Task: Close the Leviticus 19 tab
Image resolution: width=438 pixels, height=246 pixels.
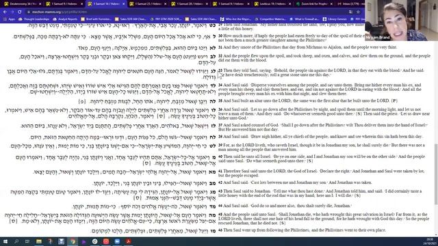Action: 290,4
